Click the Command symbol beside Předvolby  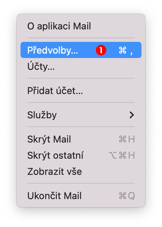coord(122,50)
